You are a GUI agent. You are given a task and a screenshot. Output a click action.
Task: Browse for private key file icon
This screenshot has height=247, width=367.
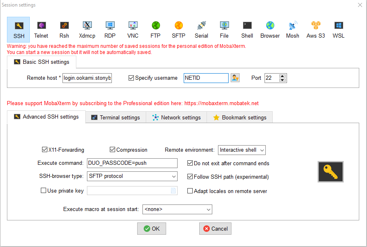[x=173, y=191]
